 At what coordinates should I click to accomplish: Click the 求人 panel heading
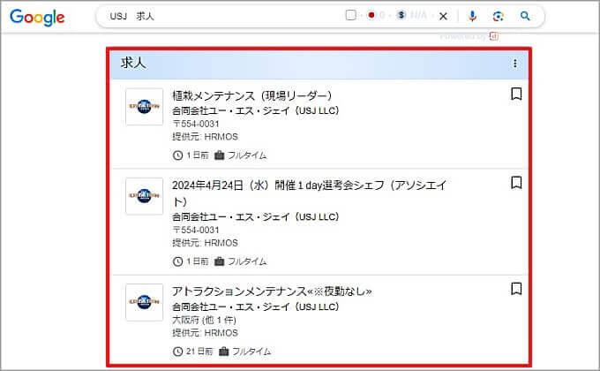[x=133, y=63]
